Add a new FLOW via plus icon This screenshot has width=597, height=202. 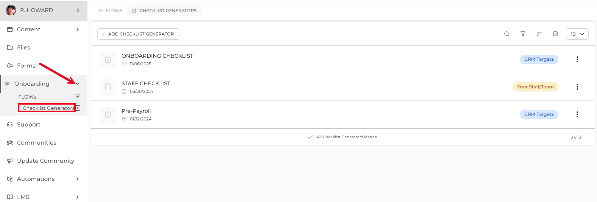(78, 97)
